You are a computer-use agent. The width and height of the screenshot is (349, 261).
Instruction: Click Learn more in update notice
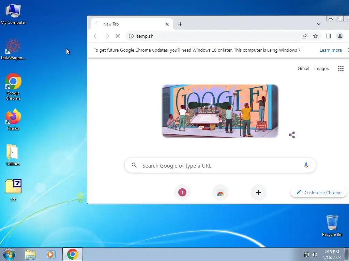[331, 50]
